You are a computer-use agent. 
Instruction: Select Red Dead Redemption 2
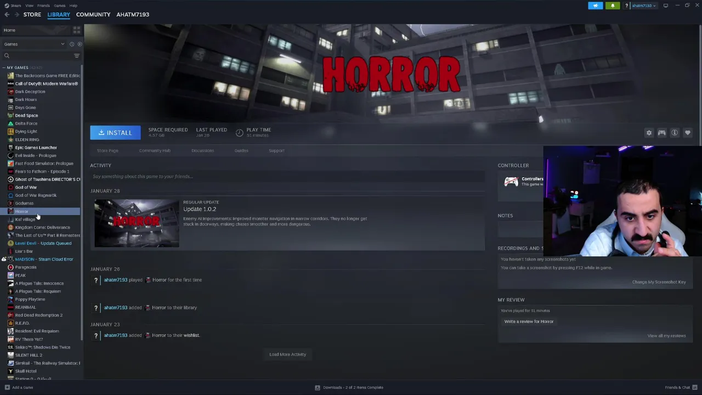[38, 315]
